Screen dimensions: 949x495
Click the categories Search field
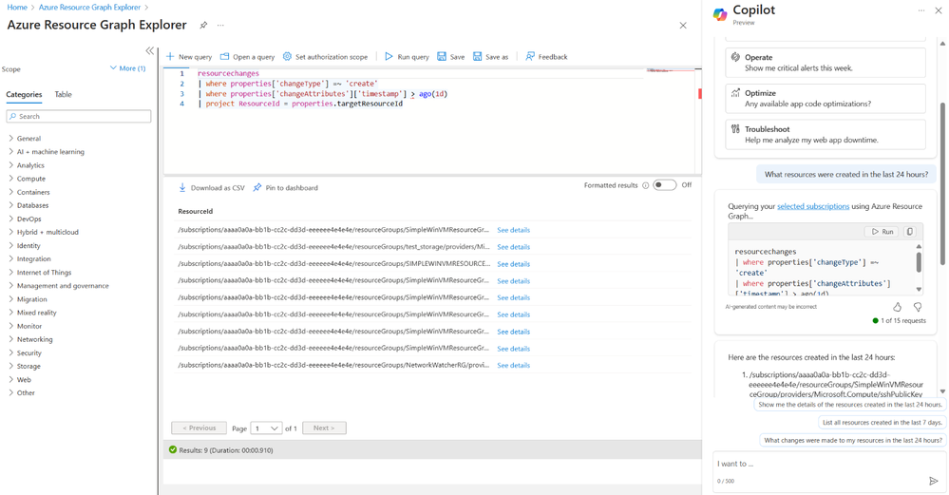pyautogui.click(x=79, y=116)
